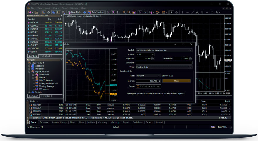The height and width of the screenshot is (141, 258).
Task: Select the Crosshair tool
Action: point(177,12)
